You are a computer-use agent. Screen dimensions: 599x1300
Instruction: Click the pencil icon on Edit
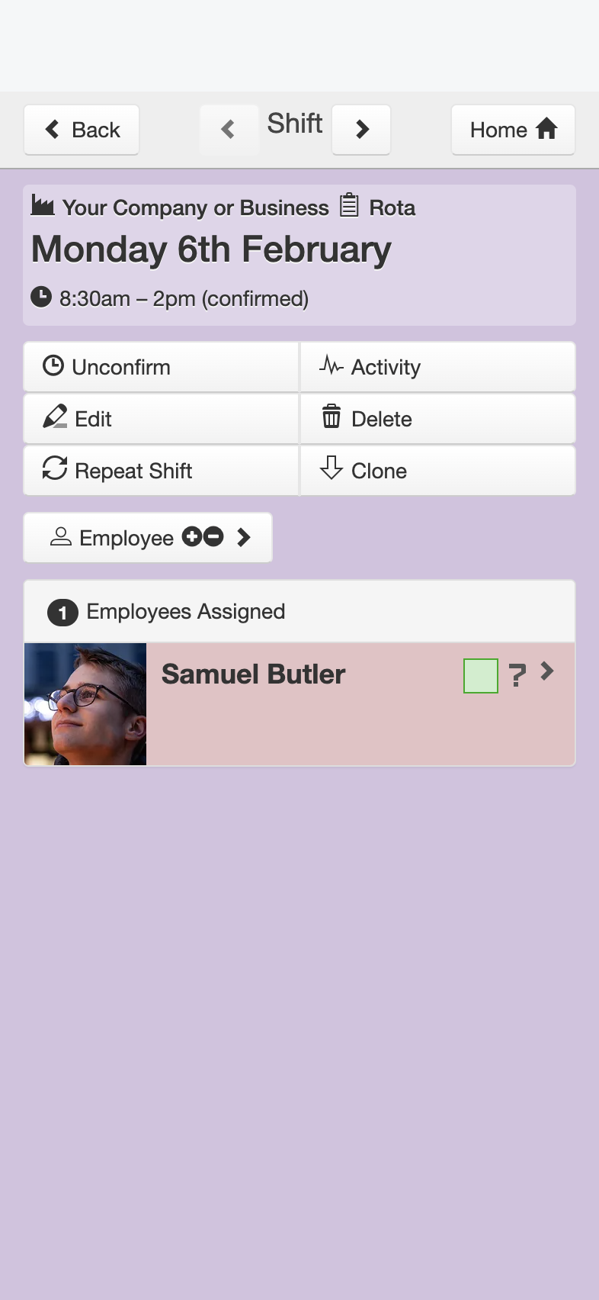tap(55, 417)
